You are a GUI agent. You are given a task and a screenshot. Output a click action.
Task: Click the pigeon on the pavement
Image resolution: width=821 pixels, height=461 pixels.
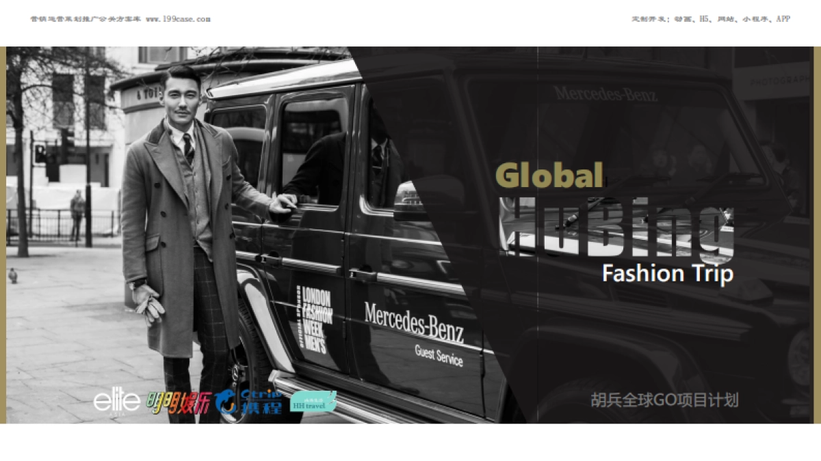coord(12,275)
